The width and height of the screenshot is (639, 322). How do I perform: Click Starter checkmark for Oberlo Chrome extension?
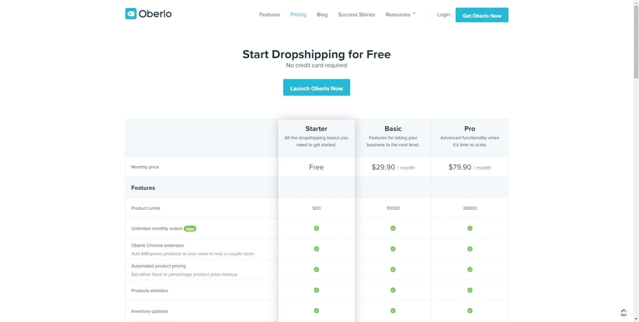[x=317, y=249]
